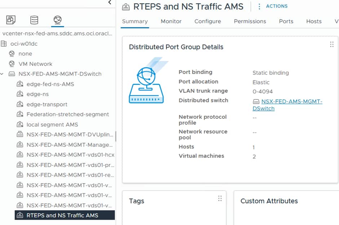Click the Virtual machines label
The image size is (339, 225).
(201, 156)
